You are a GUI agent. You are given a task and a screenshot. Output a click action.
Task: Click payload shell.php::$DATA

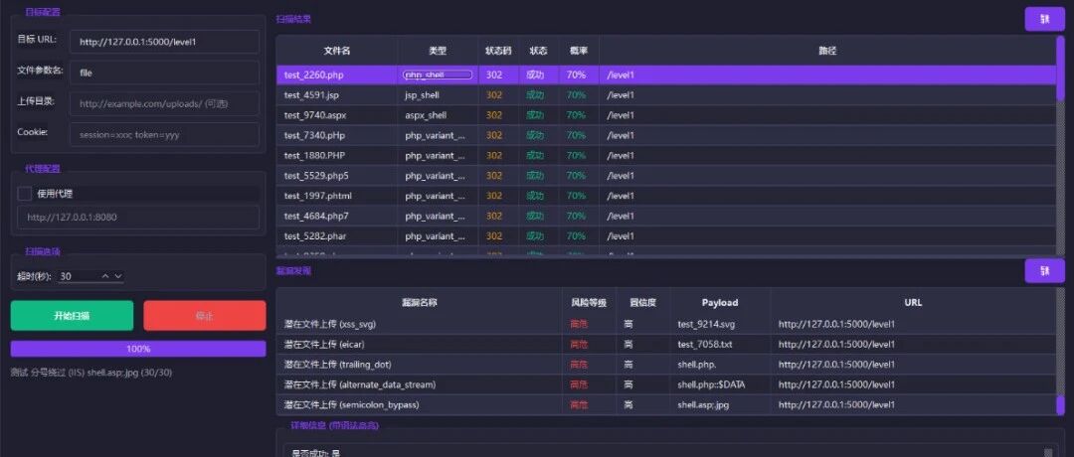(711, 384)
